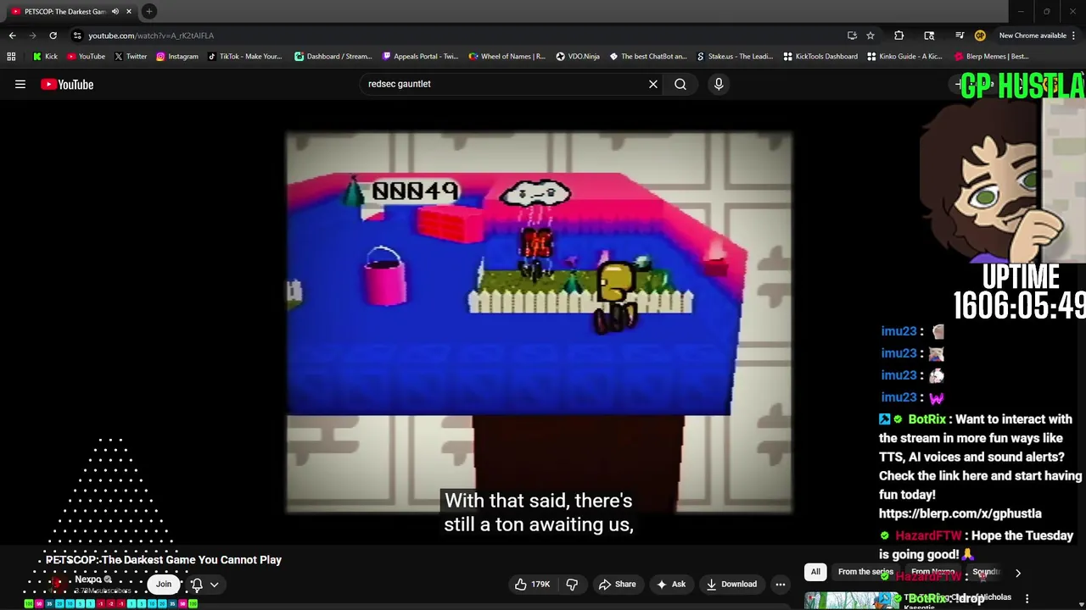Open the Twitter bookmark
The height and width of the screenshot is (610, 1086).
point(131,57)
